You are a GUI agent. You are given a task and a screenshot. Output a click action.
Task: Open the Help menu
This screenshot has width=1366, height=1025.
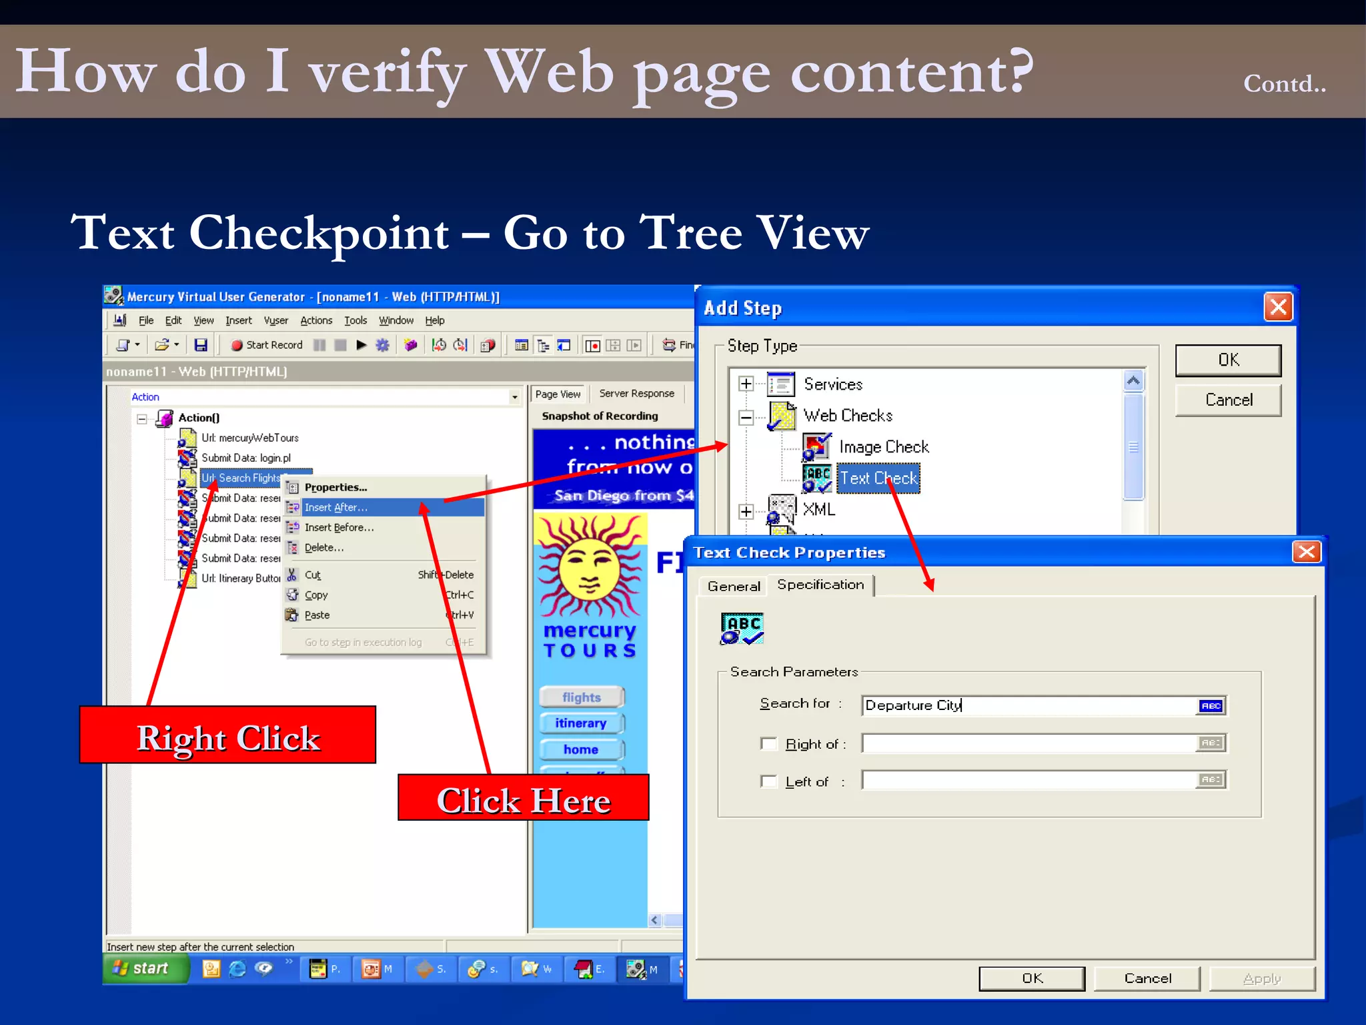click(435, 321)
